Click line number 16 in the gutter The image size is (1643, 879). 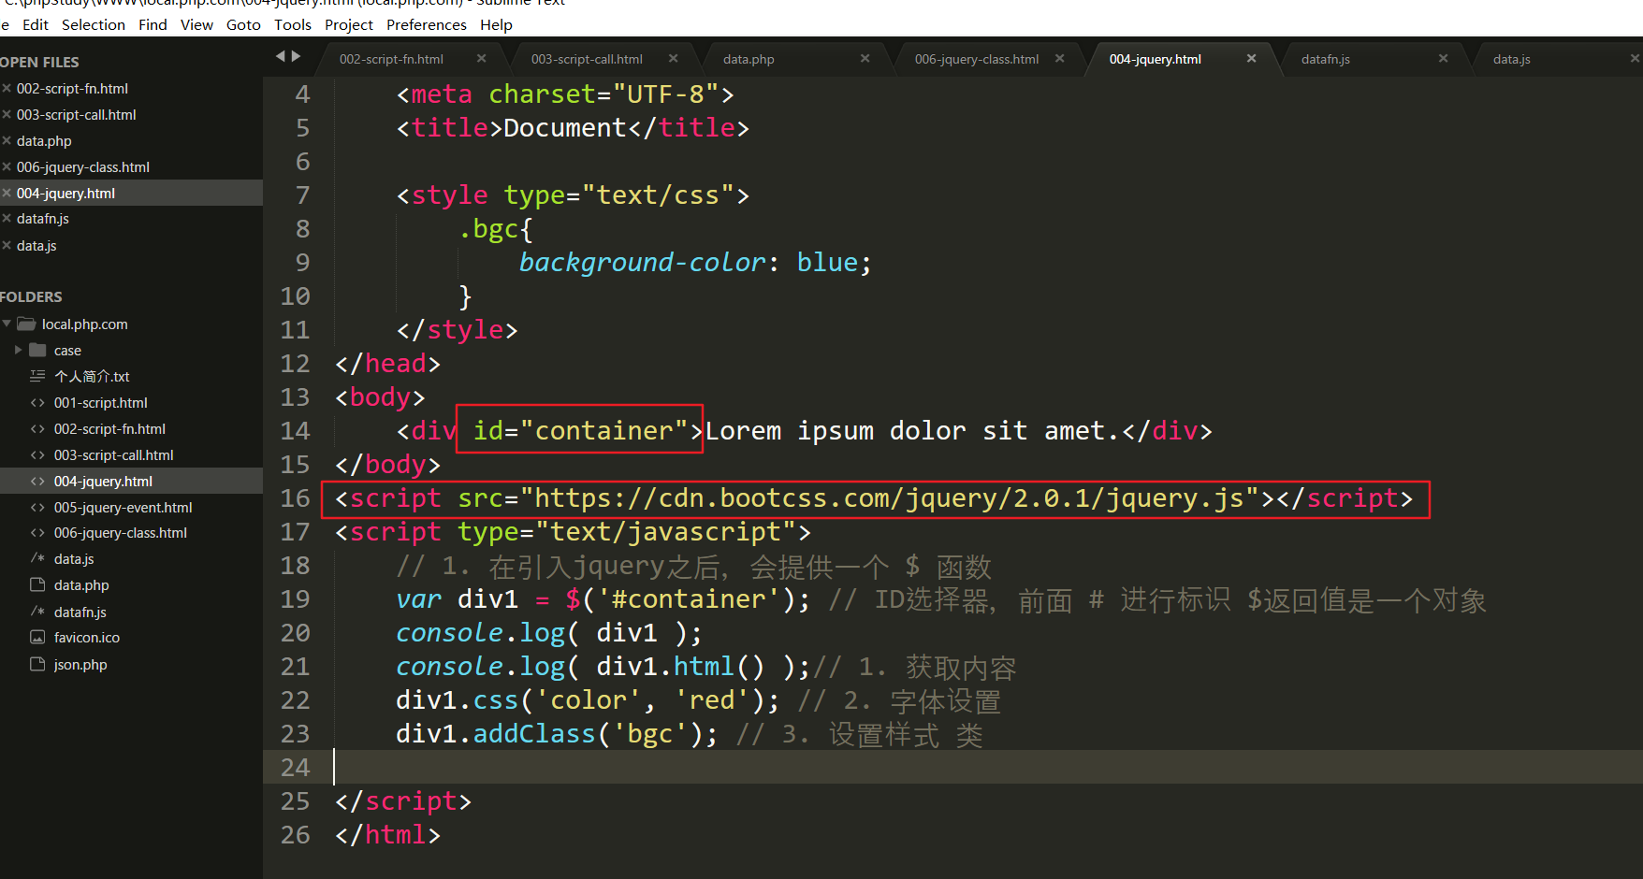coord(295,498)
